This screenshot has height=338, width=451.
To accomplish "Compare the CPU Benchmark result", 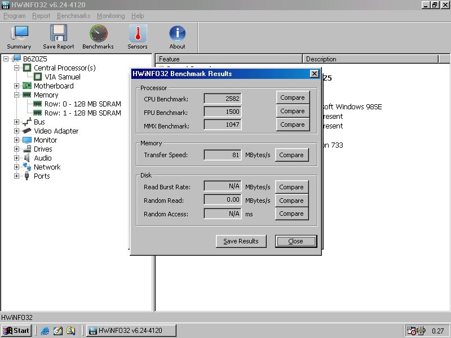I will click(x=292, y=97).
